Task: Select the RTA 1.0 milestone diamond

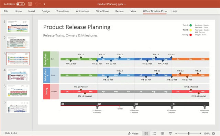Action: [x=81, y=57]
